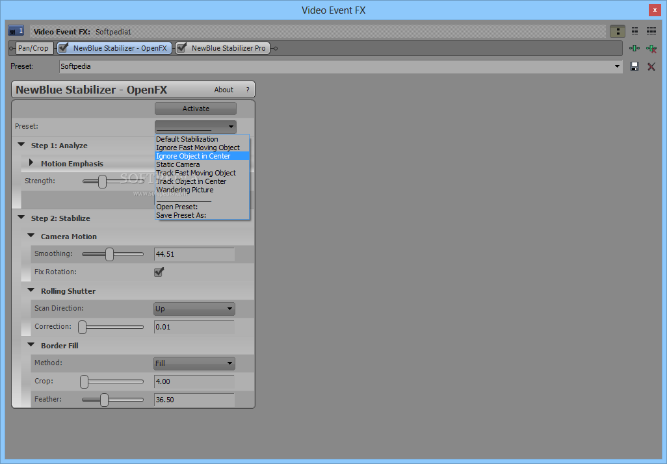Viewport: 667px width, 464px height.
Task: Expand the Motion Emphasis section
Action: (x=31, y=163)
